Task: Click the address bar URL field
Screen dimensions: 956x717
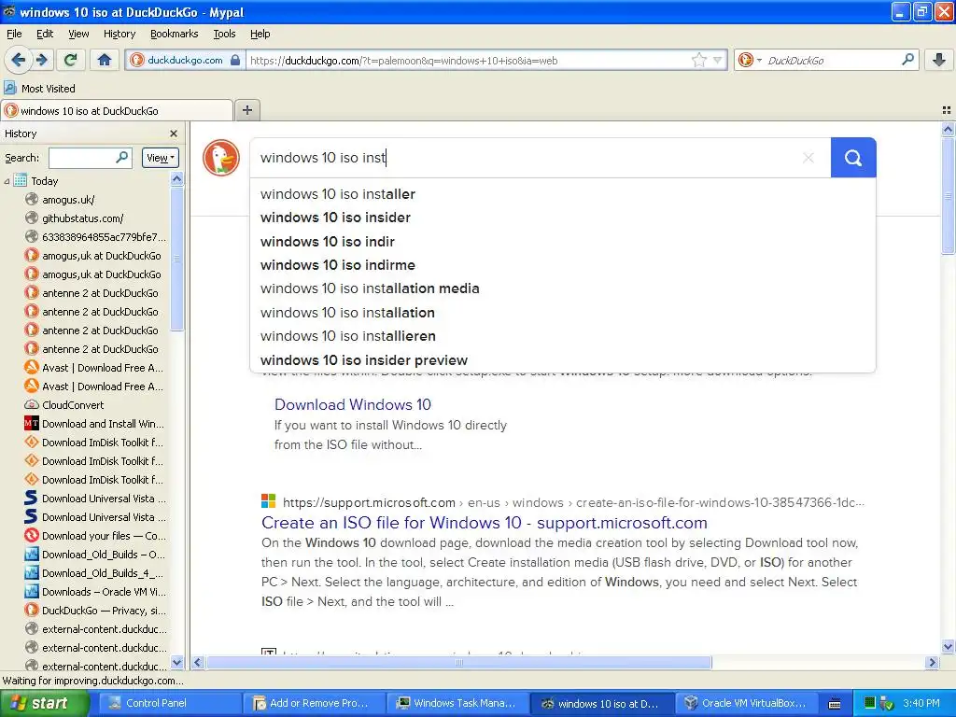Action: 469,60
